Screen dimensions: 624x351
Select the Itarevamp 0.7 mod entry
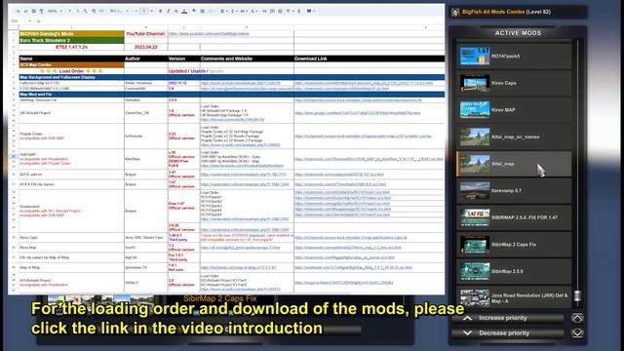pos(514,191)
